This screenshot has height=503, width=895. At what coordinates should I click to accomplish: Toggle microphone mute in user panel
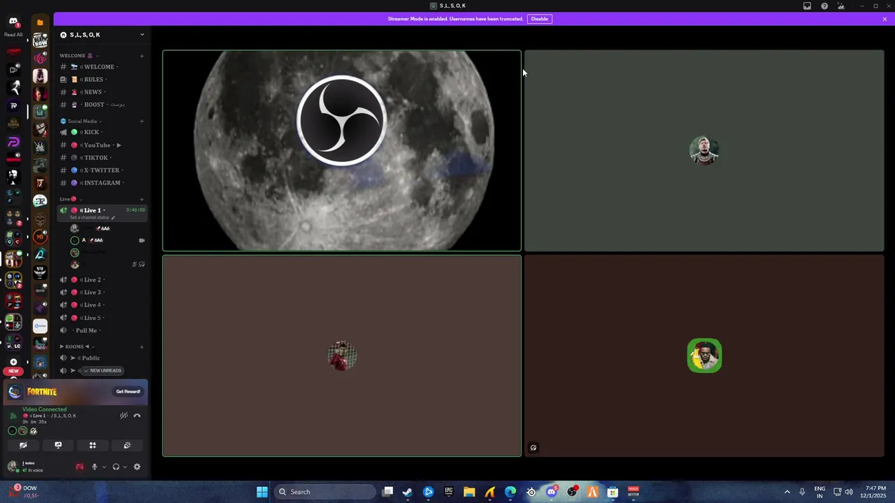[94, 467]
